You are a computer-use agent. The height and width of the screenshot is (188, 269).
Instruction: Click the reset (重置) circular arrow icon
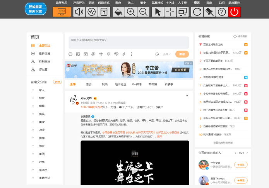(x=197, y=12)
